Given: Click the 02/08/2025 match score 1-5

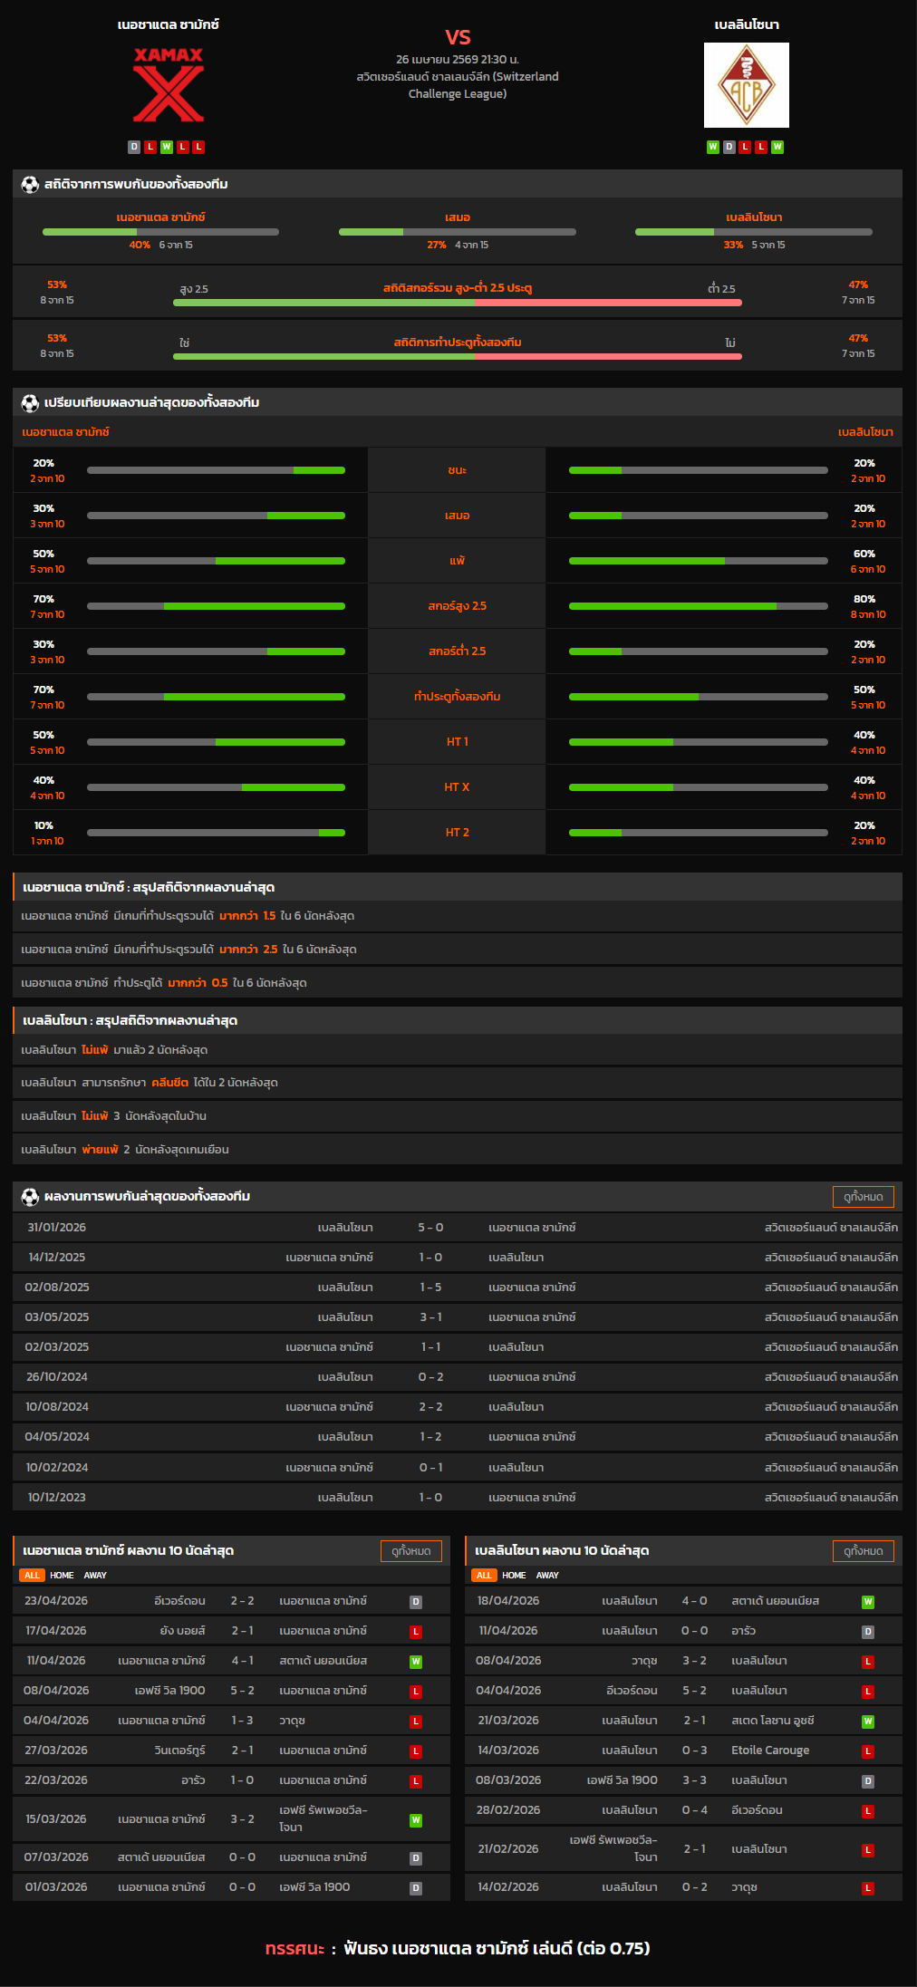Looking at the screenshot, I should [x=430, y=1288].
